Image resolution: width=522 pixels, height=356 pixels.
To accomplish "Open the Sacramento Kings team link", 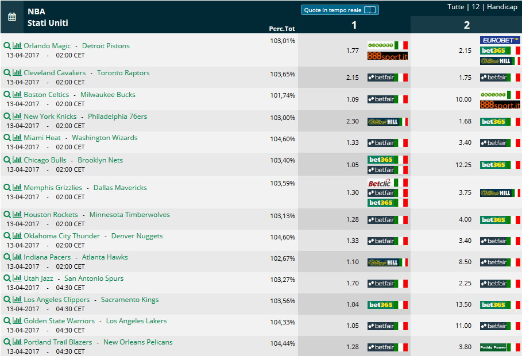I will point(130,300).
